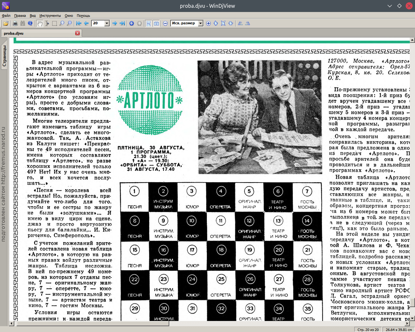This screenshot has height=332, width=415.
Task: Click the horizontal scrollbar left arrow
Action: tap(12, 323)
